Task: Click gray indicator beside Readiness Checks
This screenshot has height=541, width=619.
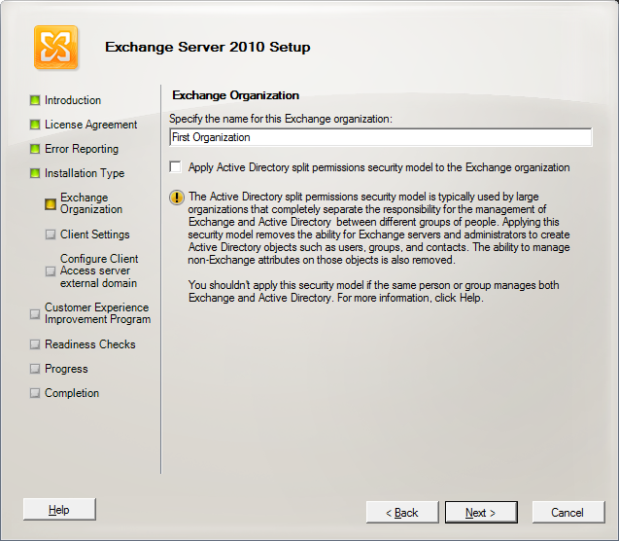Action: tap(35, 344)
